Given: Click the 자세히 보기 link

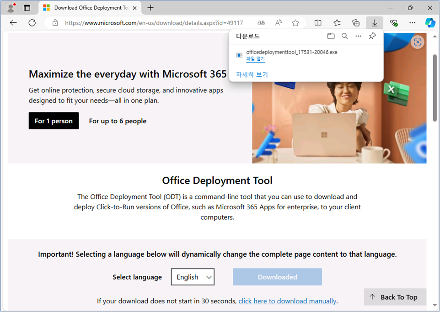Looking at the screenshot, I should coord(252,74).
